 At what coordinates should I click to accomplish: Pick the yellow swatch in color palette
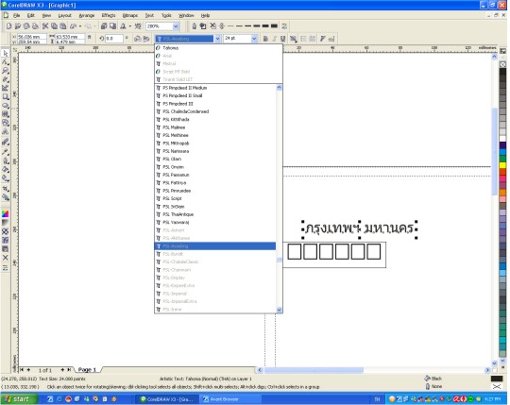point(502,165)
